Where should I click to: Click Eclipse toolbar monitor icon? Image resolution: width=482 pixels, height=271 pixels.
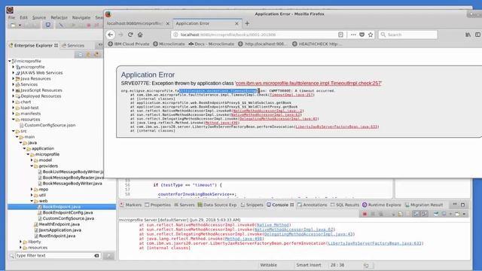[48, 25]
